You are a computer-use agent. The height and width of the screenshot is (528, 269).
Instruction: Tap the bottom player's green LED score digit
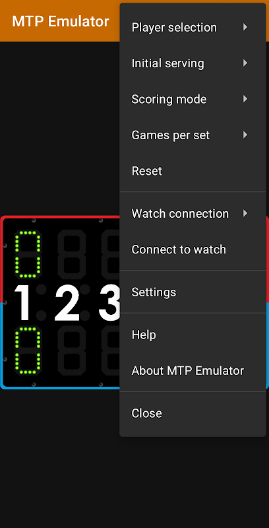28,350
